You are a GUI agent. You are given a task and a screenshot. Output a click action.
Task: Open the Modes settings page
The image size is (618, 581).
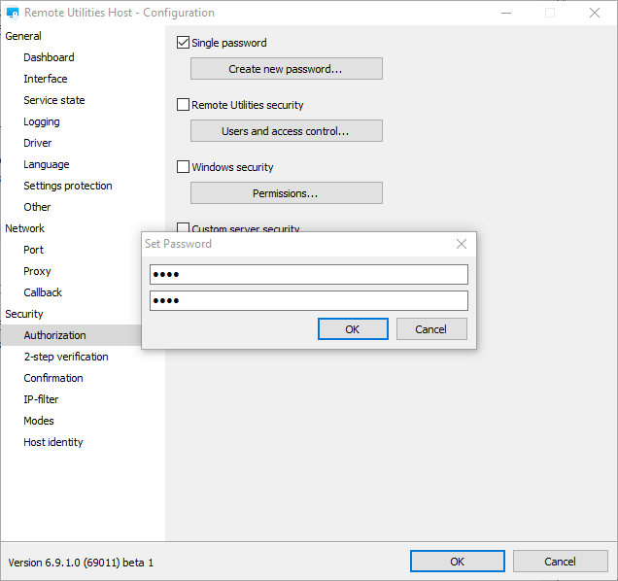click(x=39, y=421)
